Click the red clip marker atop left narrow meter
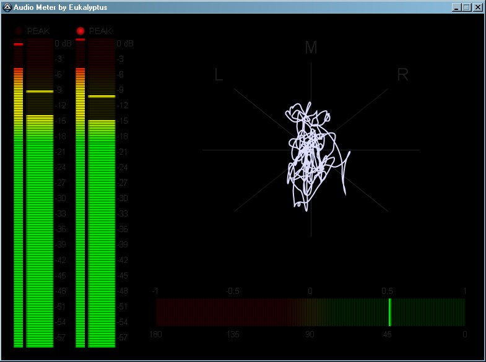Viewport: 486px width, 362px height. pyautogui.click(x=18, y=45)
